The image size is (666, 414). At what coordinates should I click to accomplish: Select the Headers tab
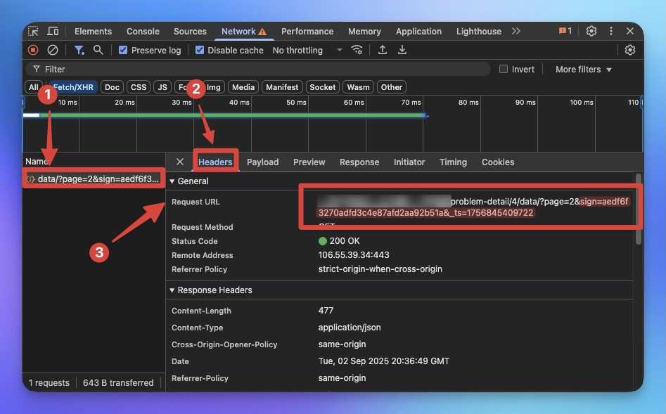coord(215,162)
